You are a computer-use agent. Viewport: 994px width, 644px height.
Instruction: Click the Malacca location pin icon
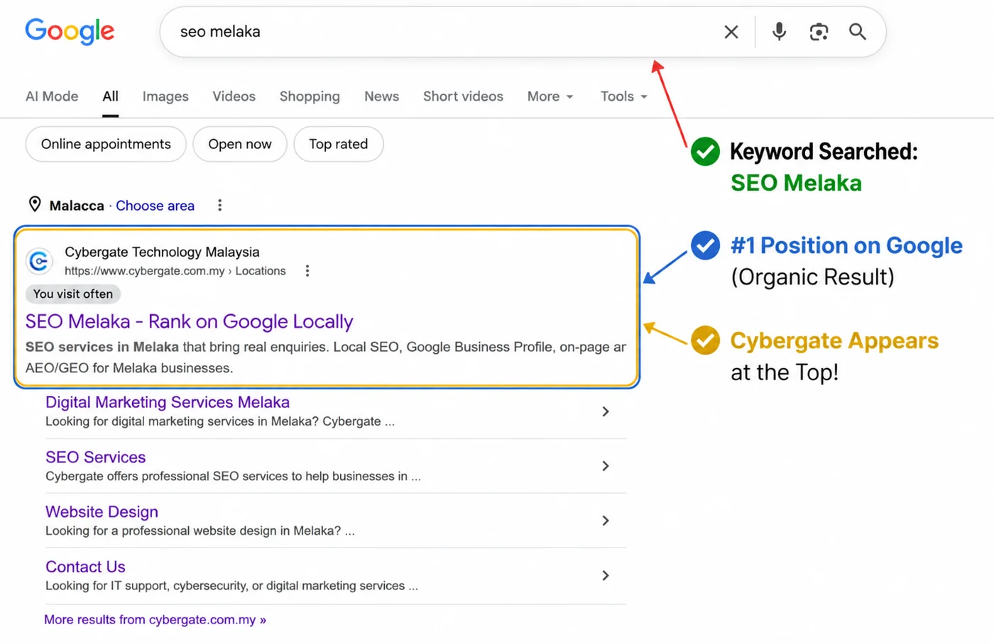pos(34,204)
